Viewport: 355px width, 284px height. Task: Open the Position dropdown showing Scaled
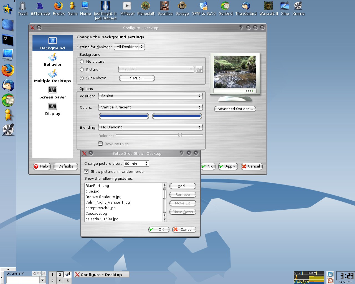coord(150,96)
